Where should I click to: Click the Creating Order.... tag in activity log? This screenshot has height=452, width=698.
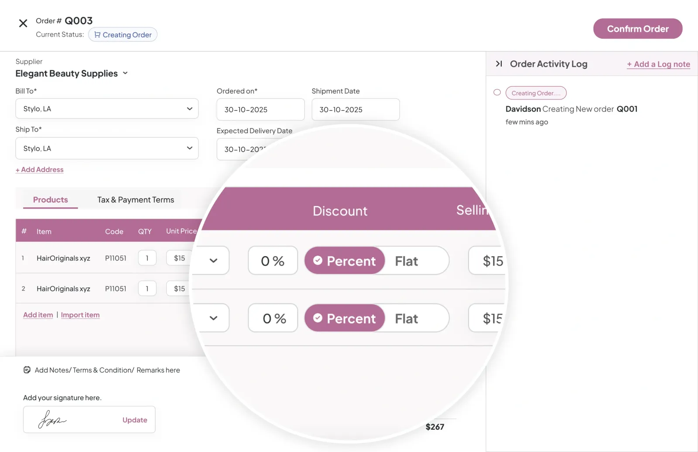tap(536, 93)
